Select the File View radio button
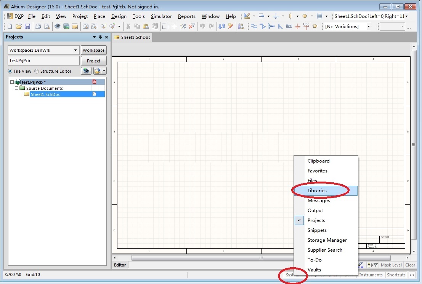The image size is (422, 284). pos(10,71)
